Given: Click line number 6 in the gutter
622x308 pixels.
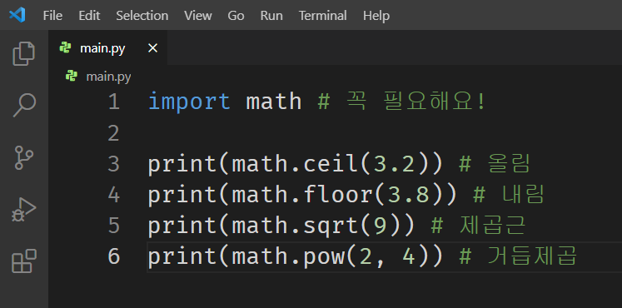Looking at the screenshot, I should (113, 256).
